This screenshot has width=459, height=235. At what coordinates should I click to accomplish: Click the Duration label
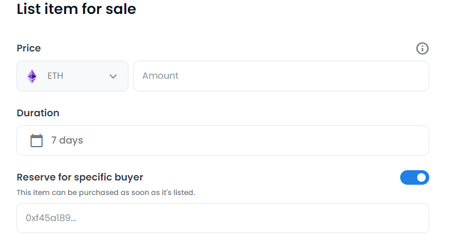coord(38,113)
